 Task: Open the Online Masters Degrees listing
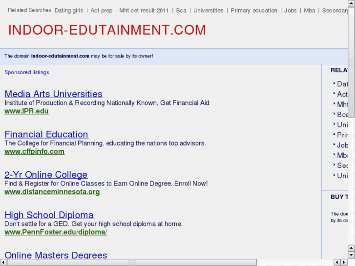point(56,255)
